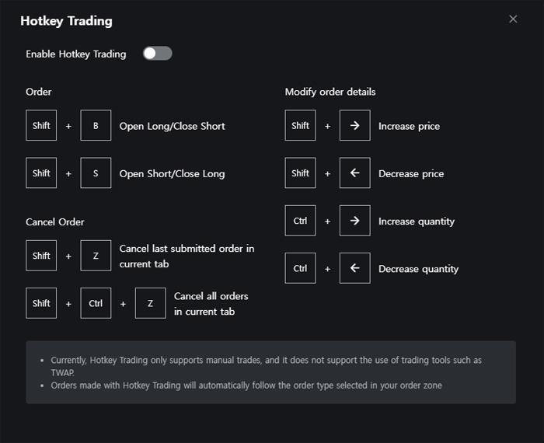Image resolution: width=544 pixels, height=443 pixels.
Task: Click the S key for Open Short
Action: coord(96,173)
